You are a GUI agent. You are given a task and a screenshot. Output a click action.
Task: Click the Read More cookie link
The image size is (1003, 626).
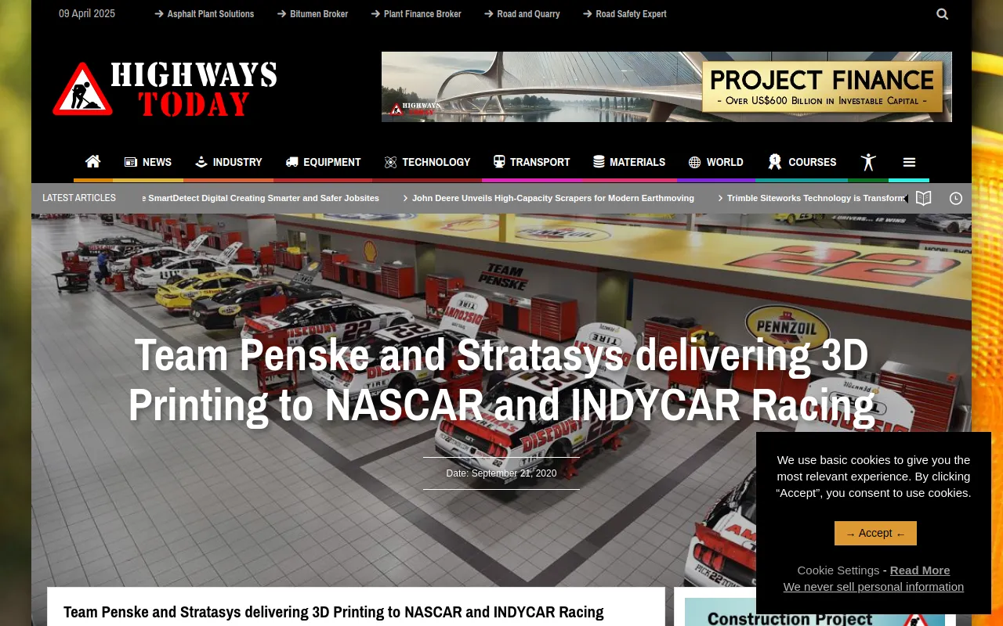[920, 570]
